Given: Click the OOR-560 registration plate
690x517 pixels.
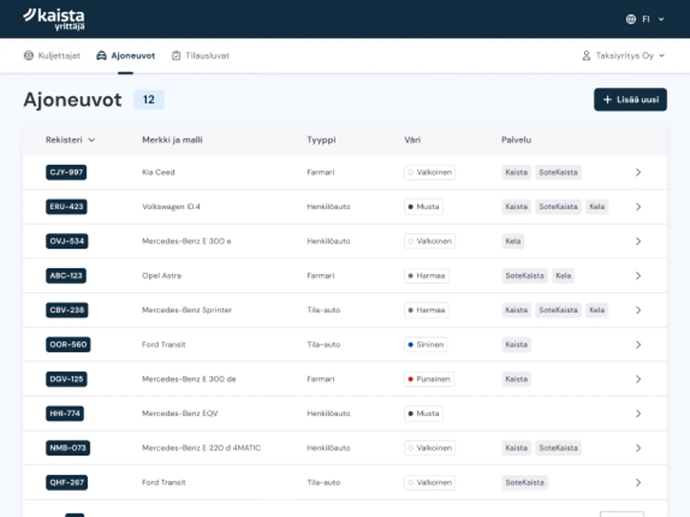Looking at the screenshot, I should pyautogui.click(x=68, y=345).
